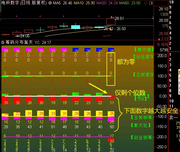Click the 26.43 - 26.50 gap label

click(x=115, y=29)
